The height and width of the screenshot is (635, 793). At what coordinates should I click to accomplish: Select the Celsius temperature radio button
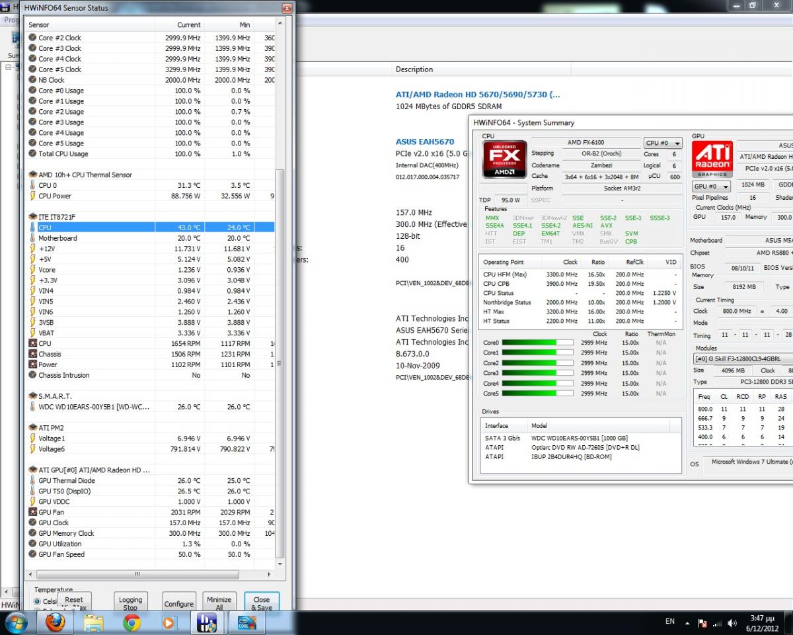tap(37, 601)
